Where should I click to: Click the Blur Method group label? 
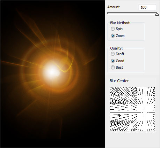pyautogui.click(x=120, y=23)
